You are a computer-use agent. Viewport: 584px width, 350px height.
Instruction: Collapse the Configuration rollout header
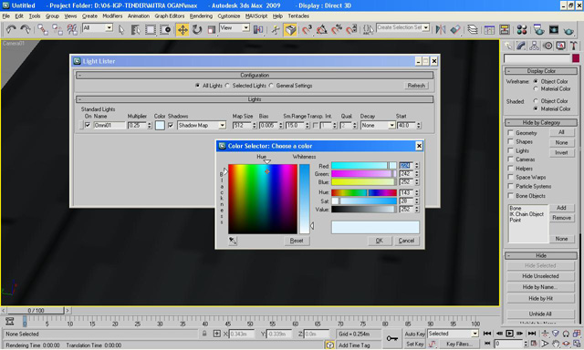tap(255, 75)
